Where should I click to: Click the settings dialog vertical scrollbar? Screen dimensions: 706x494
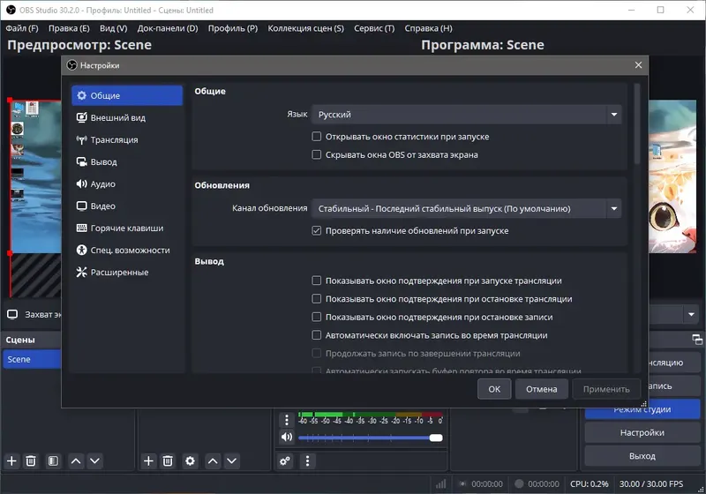pyautogui.click(x=636, y=123)
